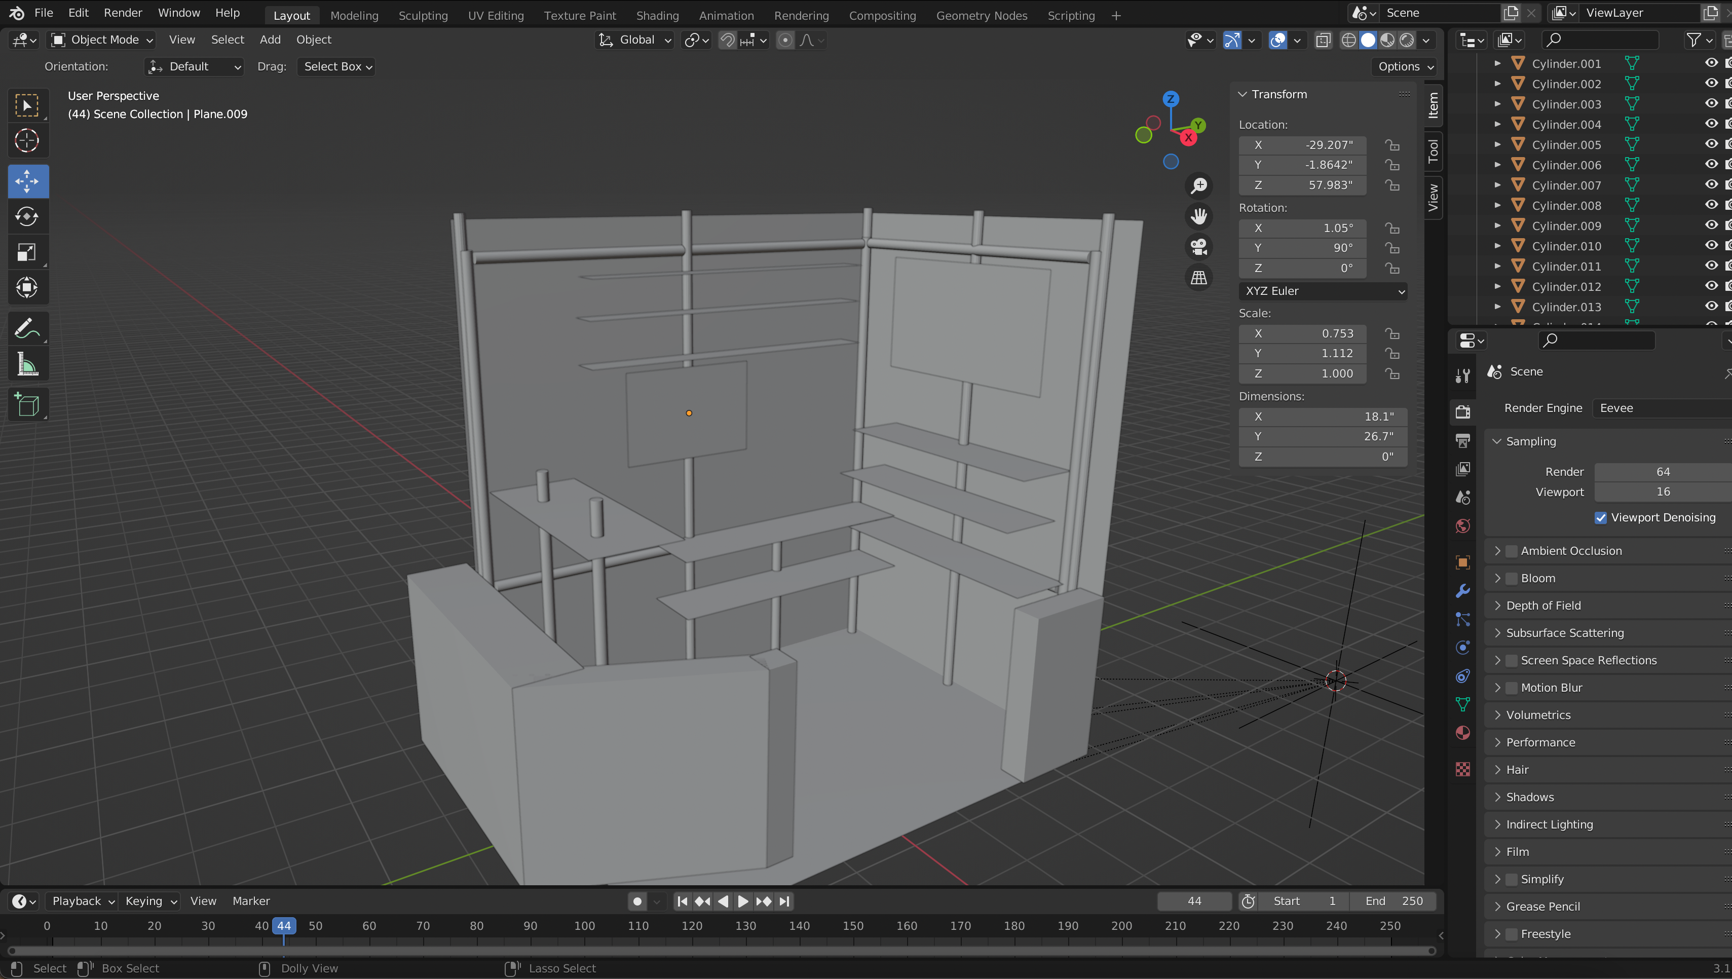Switch to perspective/orthographic grid icon

1199,278
